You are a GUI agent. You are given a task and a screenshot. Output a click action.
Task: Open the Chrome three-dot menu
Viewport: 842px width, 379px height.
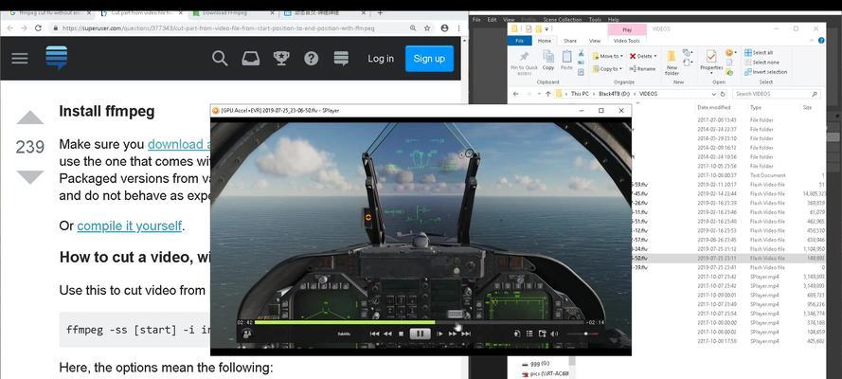[458, 27]
